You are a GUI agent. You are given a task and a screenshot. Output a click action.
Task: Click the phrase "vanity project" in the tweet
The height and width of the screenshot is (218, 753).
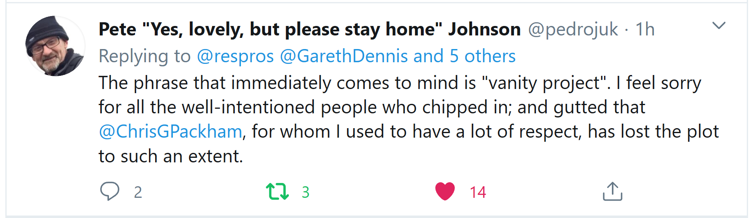pos(543,83)
